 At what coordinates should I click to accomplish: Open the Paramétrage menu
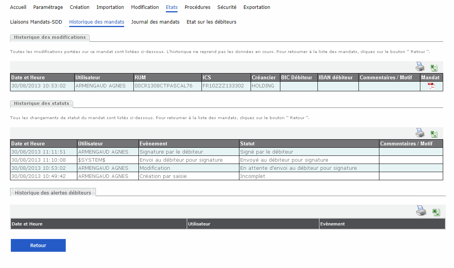point(48,7)
